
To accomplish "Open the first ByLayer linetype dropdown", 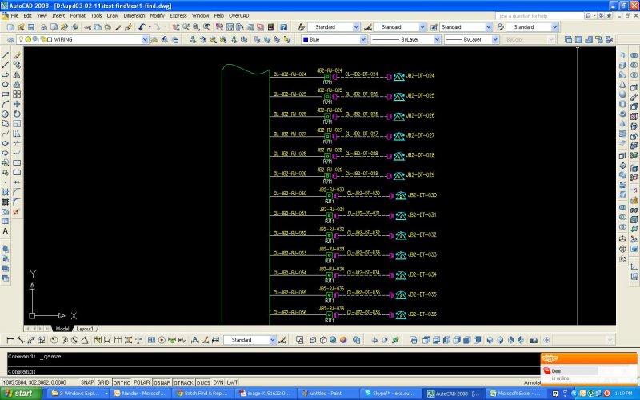I will point(437,39).
